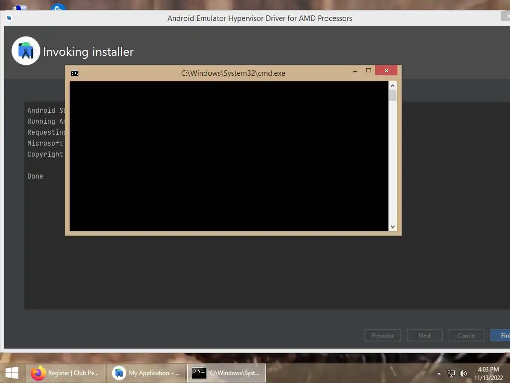
Task: Click the cmd window scrollbar thumb
Action: pos(392,95)
